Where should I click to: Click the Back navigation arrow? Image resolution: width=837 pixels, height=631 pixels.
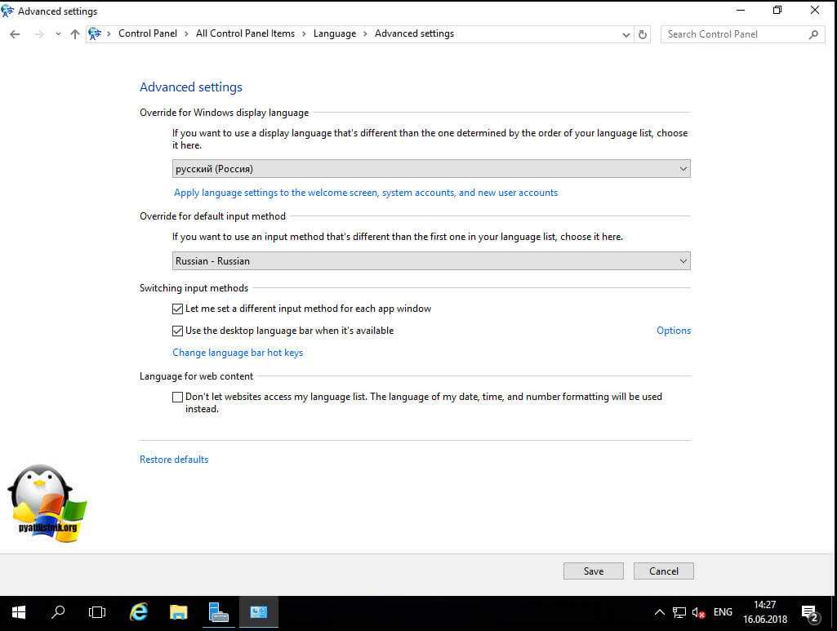[x=15, y=34]
